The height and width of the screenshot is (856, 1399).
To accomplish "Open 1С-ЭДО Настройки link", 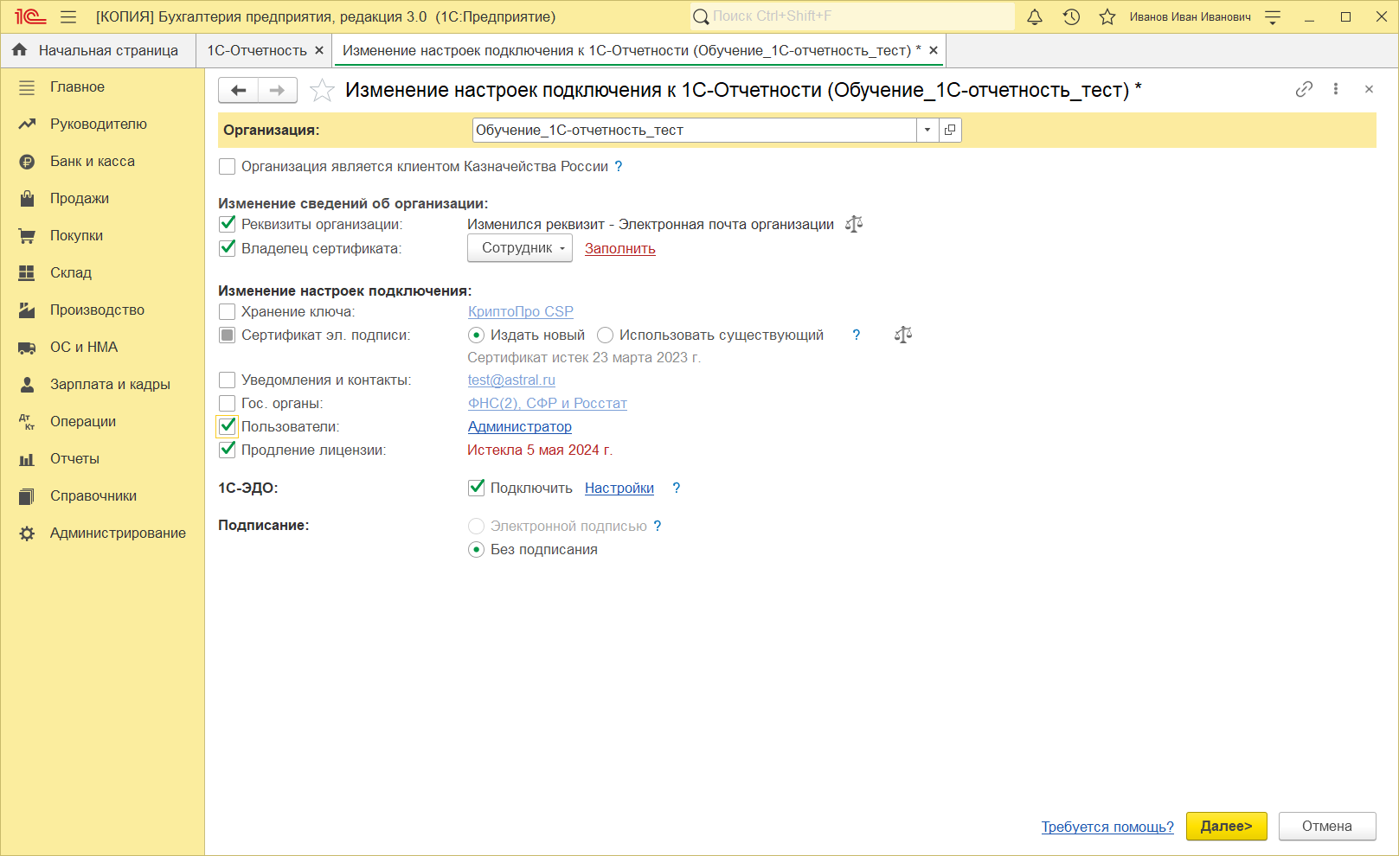I will coord(619,488).
